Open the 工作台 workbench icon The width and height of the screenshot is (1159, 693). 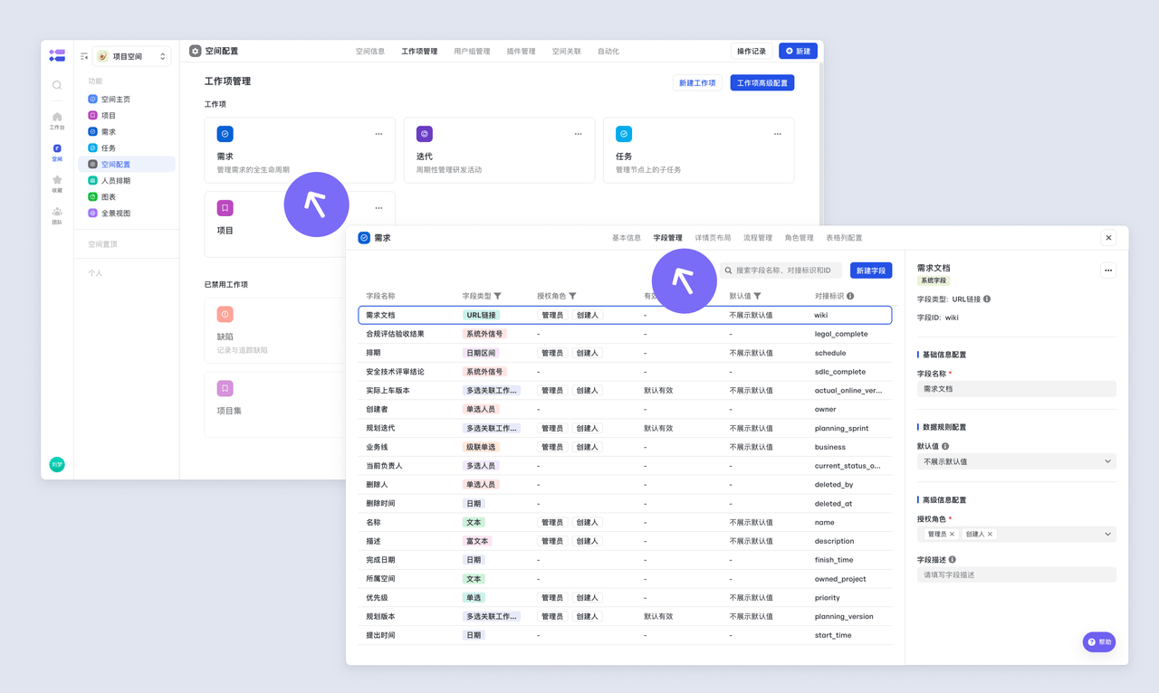point(57,120)
